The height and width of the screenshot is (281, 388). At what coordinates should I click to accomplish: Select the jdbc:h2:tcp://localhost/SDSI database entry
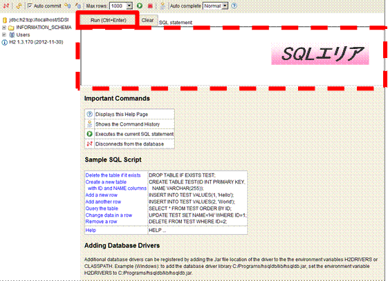(x=39, y=20)
